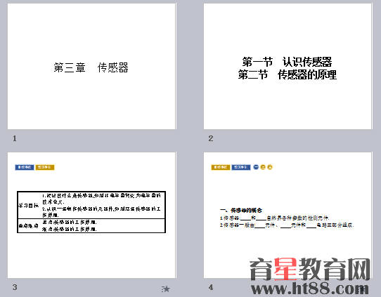381x297 pixels.
Task: Click slide number 3 label
Action: pos(15,287)
